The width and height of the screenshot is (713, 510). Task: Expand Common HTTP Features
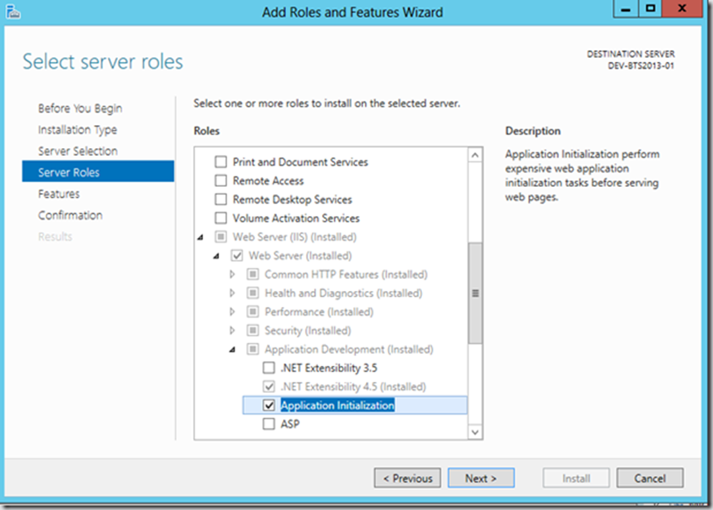pos(232,274)
